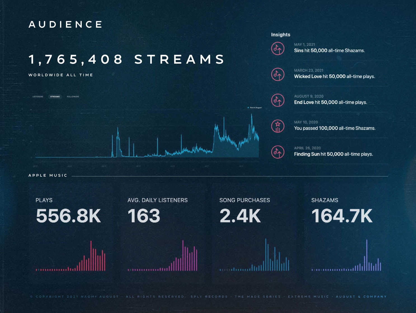Click the SONG PURCHASES label
Image resolution: width=416 pixels, height=313 pixels.
tap(245, 200)
